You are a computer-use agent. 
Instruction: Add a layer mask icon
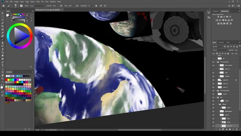click(x=223, y=129)
